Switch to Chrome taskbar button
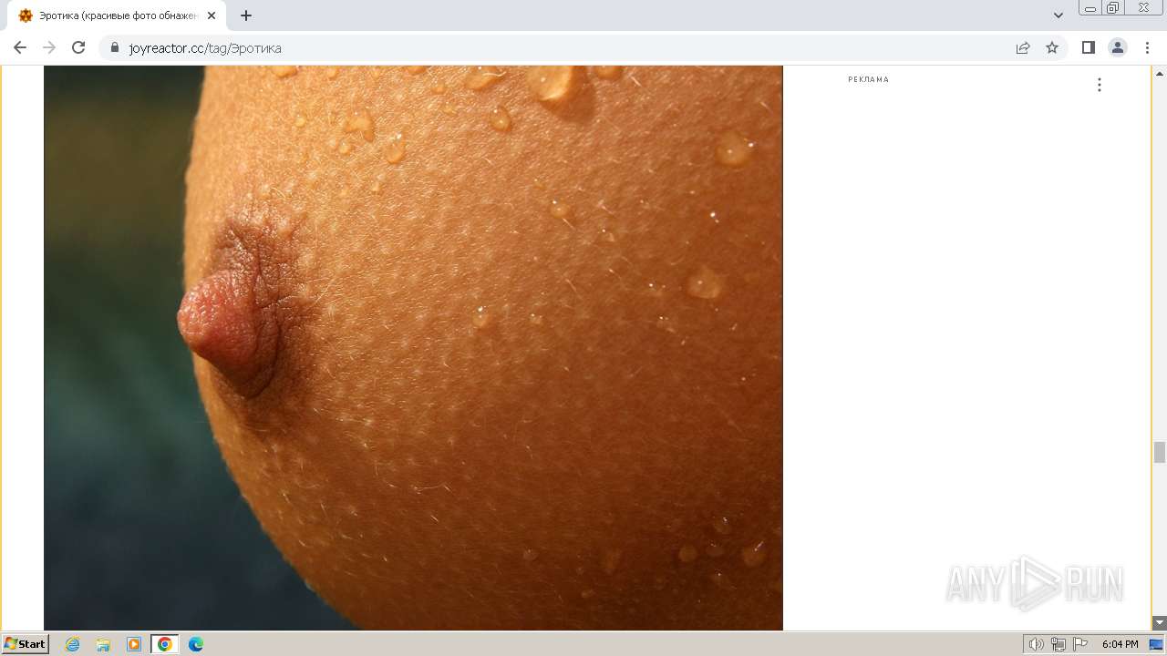The width and height of the screenshot is (1167, 656). (165, 644)
